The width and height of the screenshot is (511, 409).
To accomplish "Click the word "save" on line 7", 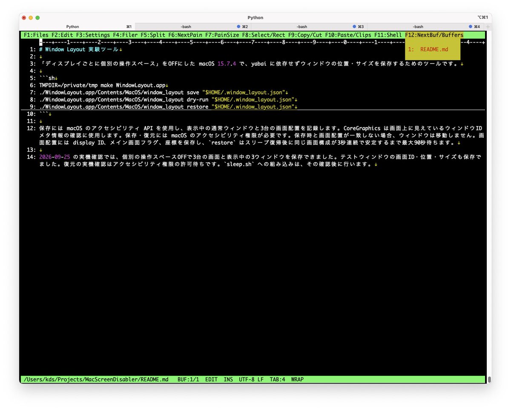I will tap(193, 93).
